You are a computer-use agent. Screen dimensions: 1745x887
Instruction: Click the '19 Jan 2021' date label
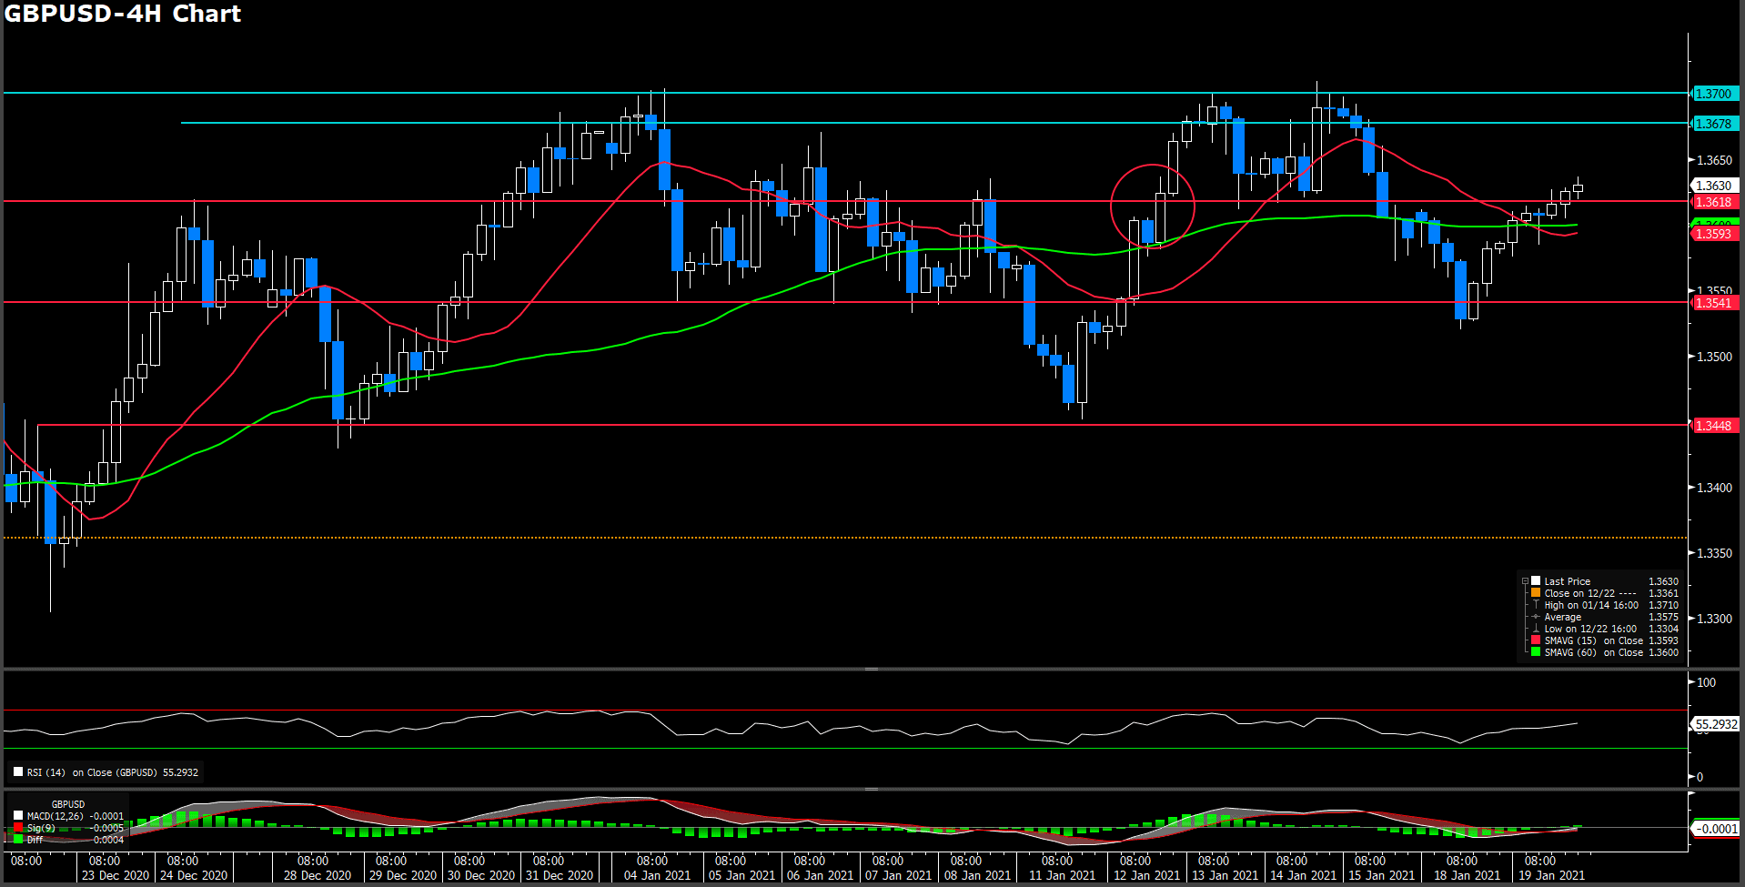1551,875
